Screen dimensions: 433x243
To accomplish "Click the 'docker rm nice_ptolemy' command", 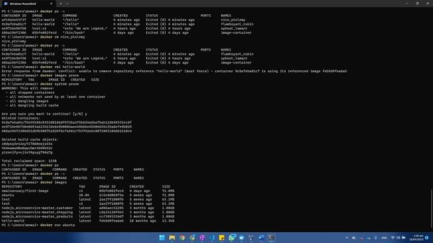I will click(x=62, y=37).
